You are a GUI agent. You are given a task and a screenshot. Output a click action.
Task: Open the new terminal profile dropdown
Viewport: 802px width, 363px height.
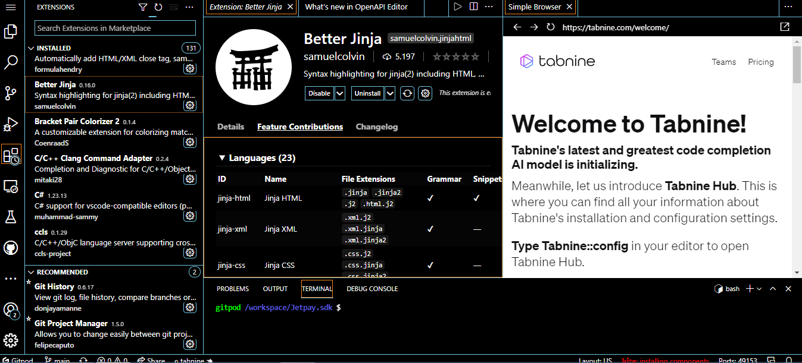click(759, 289)
